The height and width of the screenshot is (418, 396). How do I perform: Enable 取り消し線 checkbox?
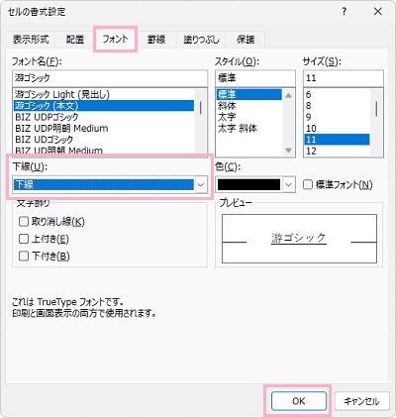24,221
